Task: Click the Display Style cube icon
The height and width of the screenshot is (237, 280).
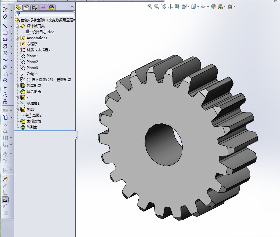Action: coord(194,7)
